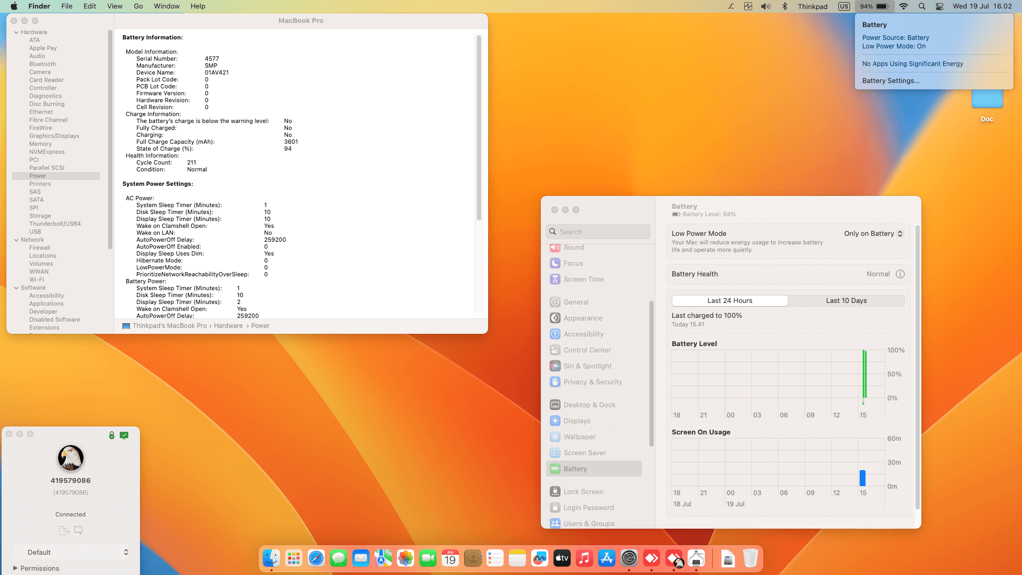Click the Search field in System Settings

(x=598, y=232)
